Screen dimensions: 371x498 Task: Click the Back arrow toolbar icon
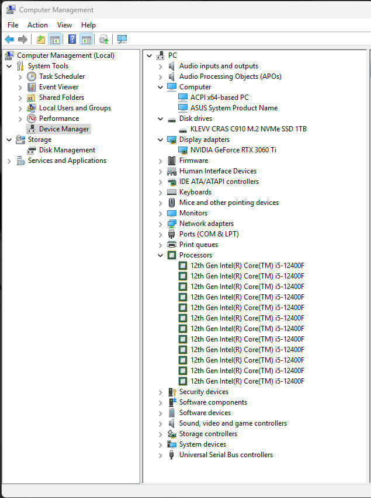click(9, 39)
